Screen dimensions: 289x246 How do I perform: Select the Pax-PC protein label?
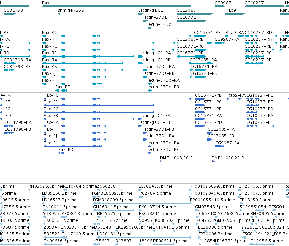[51, 95]
